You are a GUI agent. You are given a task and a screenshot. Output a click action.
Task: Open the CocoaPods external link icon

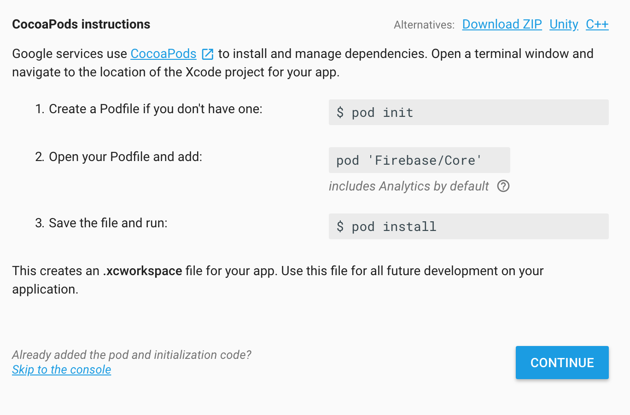coord(208,54)
